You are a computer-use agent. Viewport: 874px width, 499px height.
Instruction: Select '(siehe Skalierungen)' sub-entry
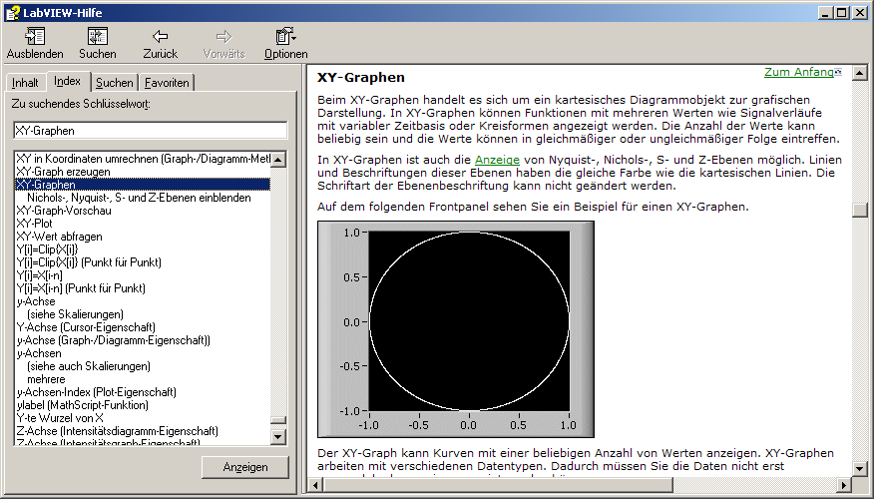[143, 314]
